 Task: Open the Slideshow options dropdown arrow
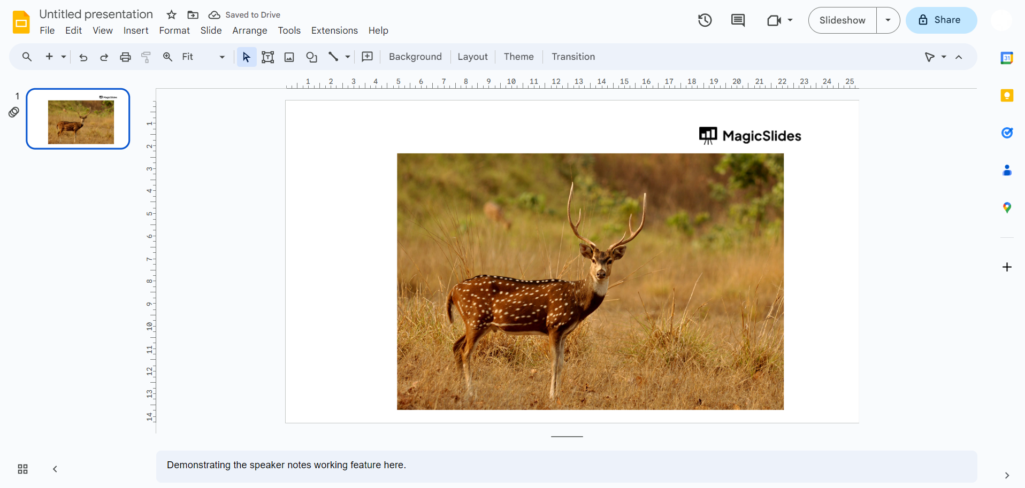(888, 20)
